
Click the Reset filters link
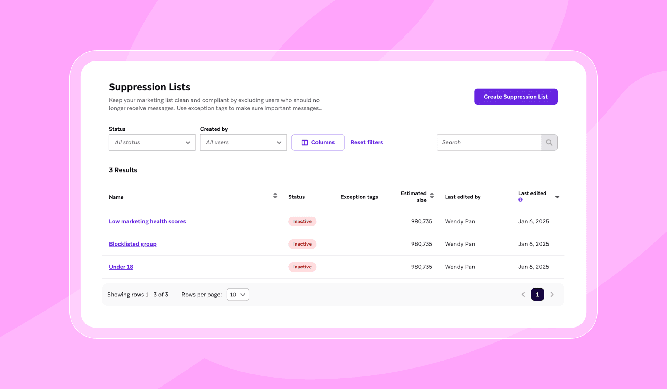click(367, 142)
